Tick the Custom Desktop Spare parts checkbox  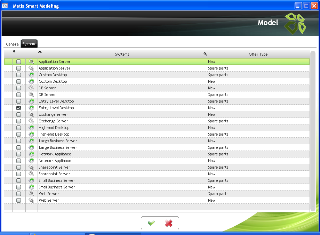point(18,75)
